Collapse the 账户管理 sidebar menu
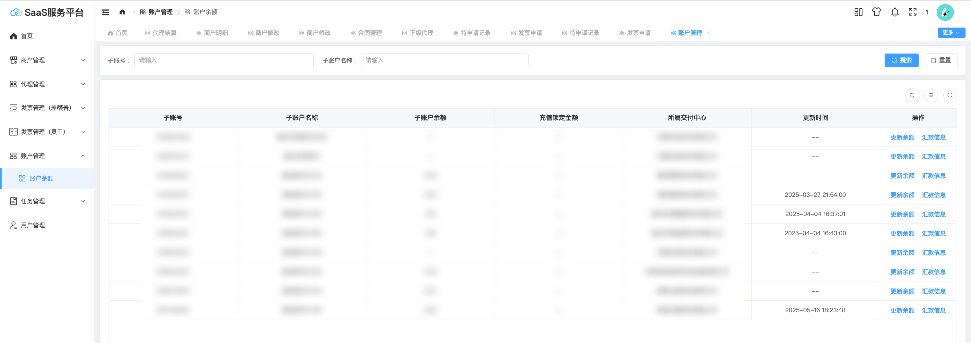Image resolution: width=971 pixels, height=343 pixels. (x=47, y=156)
